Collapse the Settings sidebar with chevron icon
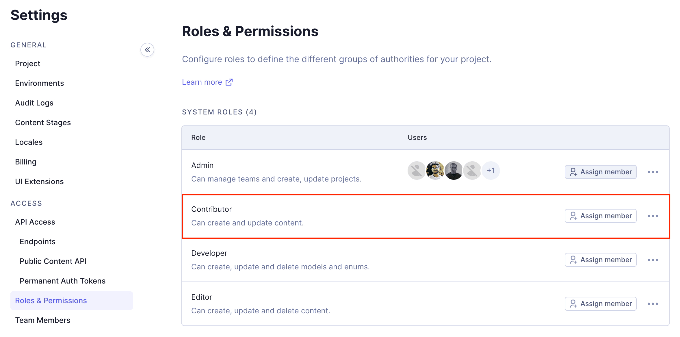This screenshot has height=337, width=680. pyautogui.click(x=147, y=50)
